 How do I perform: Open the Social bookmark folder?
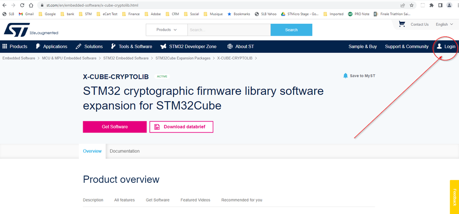[x=191, y=14]
